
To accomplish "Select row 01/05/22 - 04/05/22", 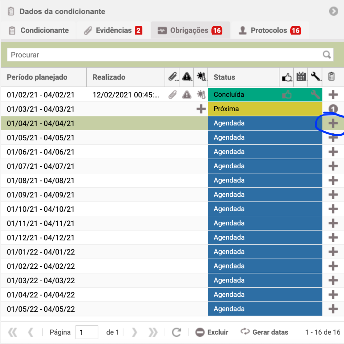I will click(172, 309).
